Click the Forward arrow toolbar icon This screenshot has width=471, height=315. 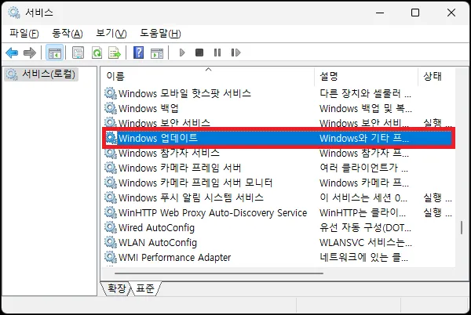coord(30,52)
